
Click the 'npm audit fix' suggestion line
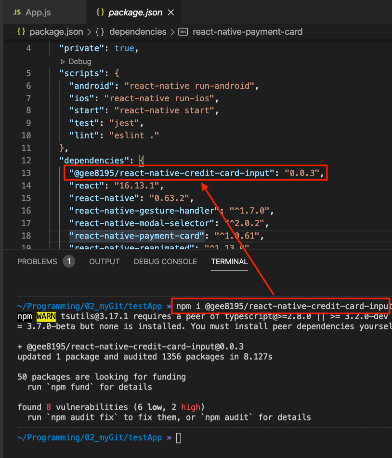point(169,417)
